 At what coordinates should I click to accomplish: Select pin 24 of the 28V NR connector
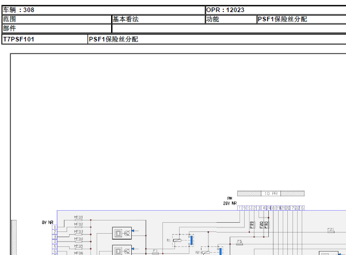pos(268,208)
